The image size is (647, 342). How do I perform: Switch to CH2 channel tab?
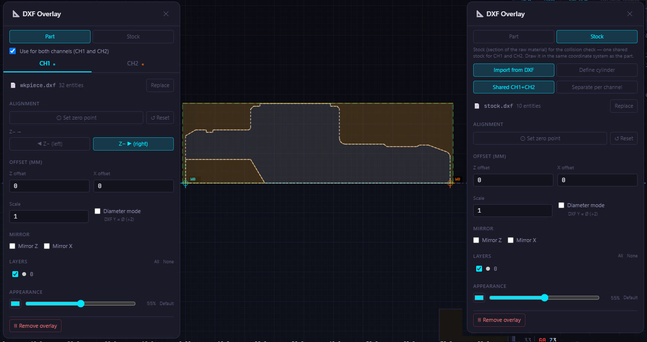pyautogui.click(x=135, y=63)
